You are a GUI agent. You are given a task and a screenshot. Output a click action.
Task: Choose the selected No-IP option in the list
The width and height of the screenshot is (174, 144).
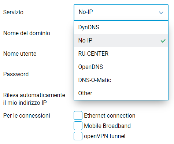(x=121, y=41)
